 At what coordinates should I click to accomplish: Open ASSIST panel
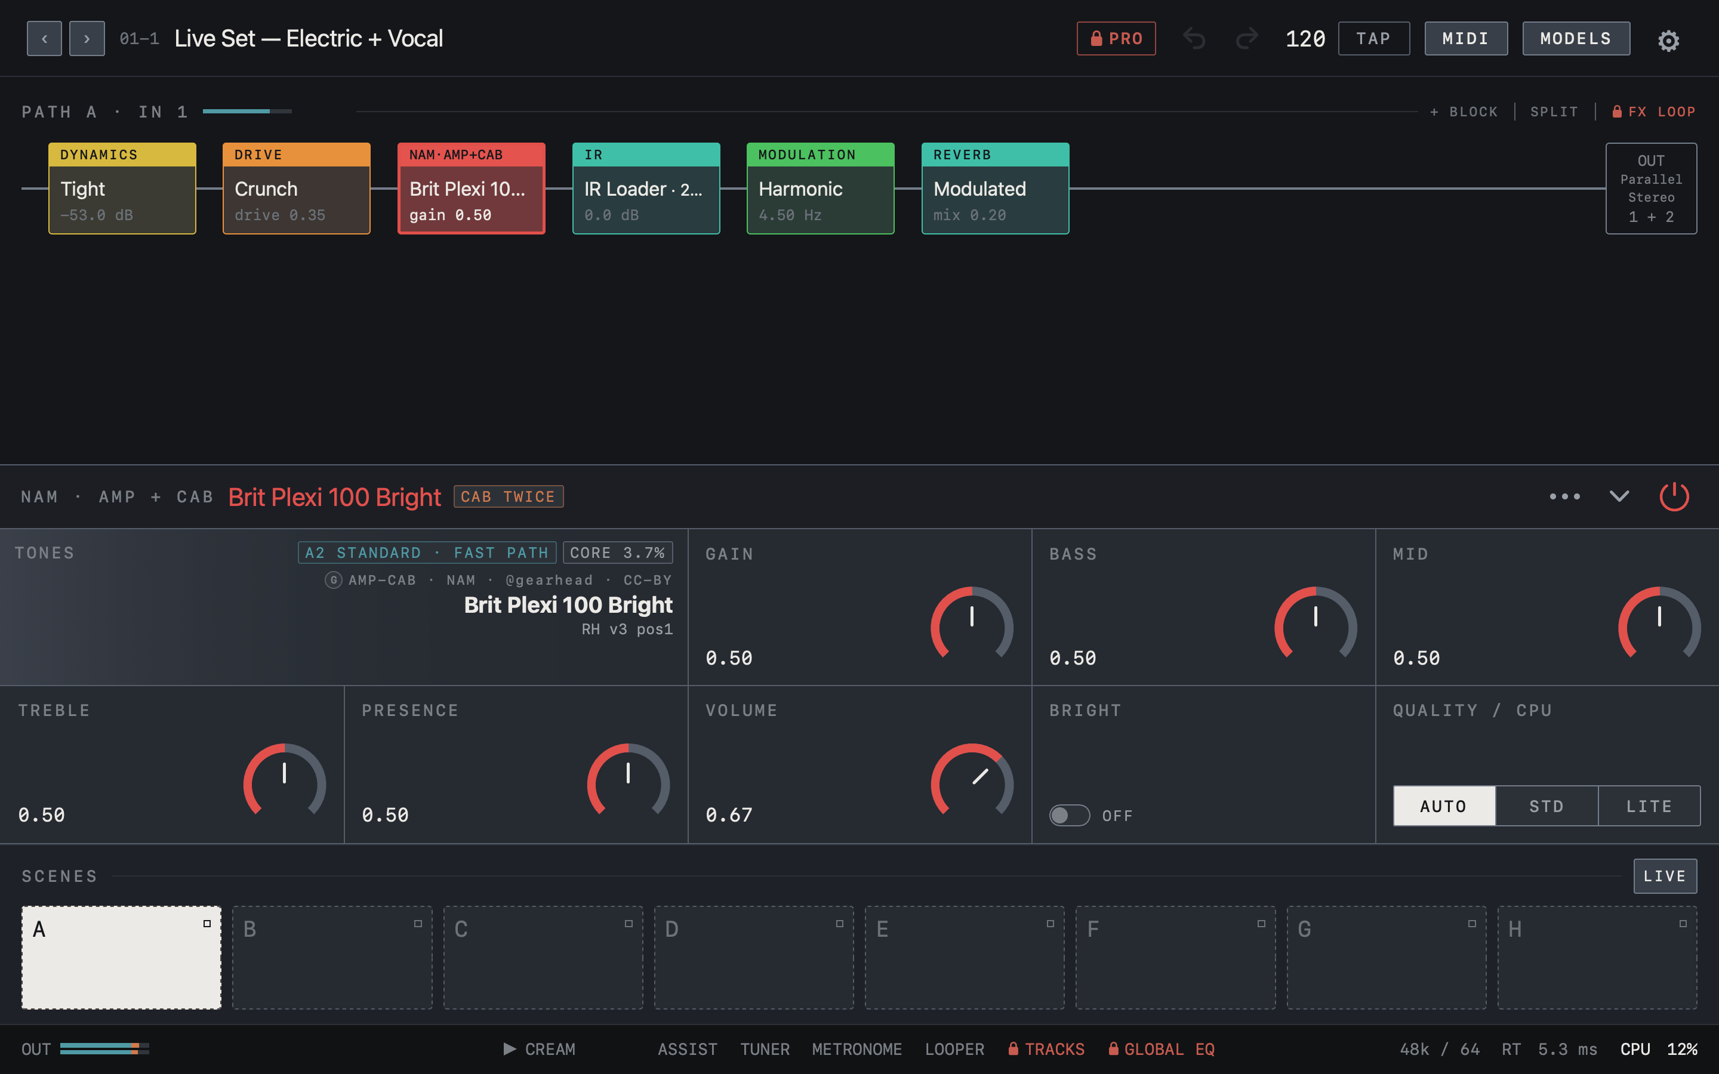(x=687, y=1049)
